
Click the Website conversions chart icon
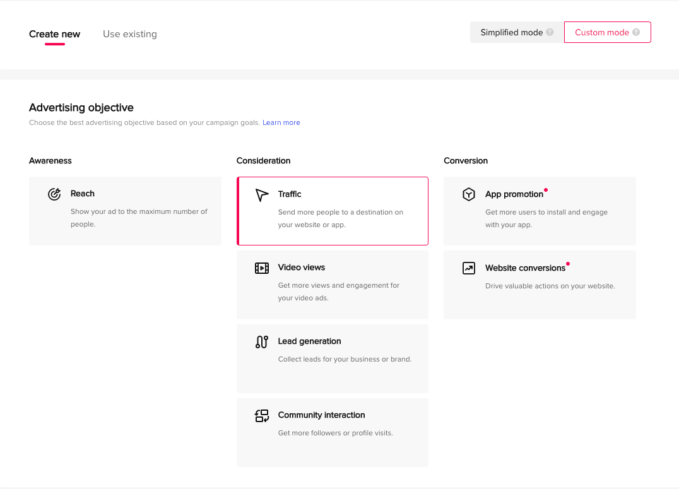(x=468, y=268)
